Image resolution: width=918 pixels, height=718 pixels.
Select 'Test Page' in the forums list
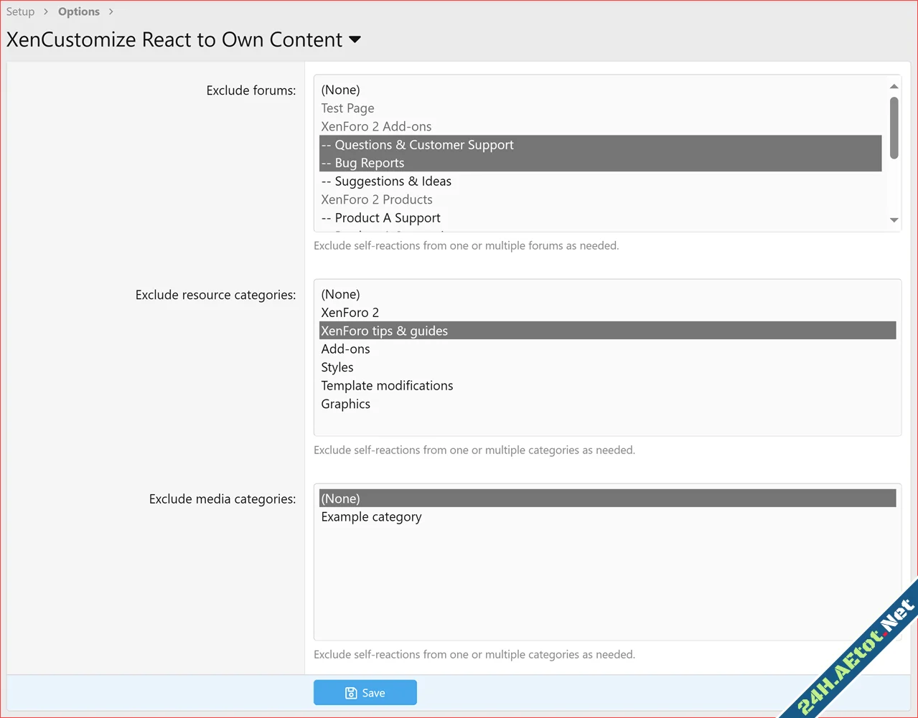347,108
